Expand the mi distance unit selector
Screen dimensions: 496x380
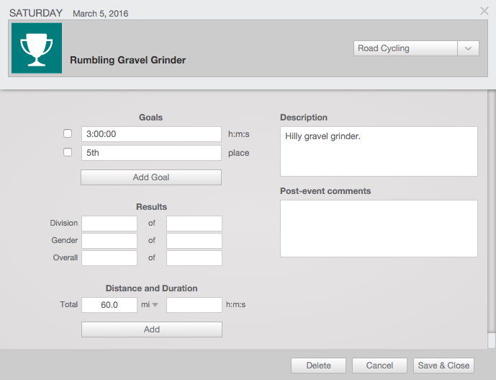point(149,304)
